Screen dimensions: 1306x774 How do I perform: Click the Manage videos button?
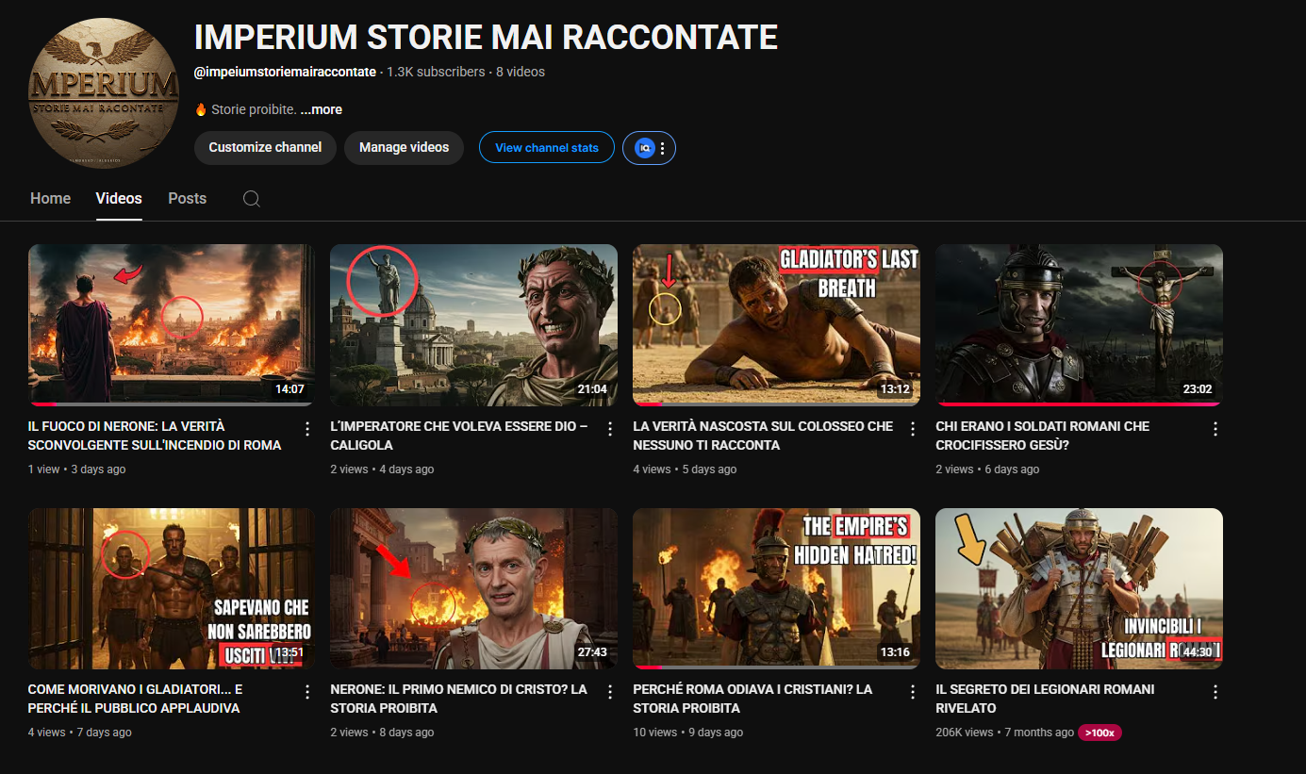tap(404, 148)
